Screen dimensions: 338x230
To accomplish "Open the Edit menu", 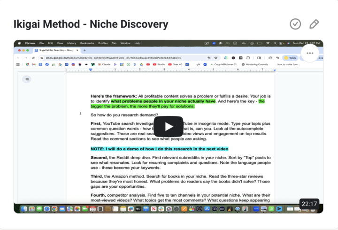I will pos(50,43).
